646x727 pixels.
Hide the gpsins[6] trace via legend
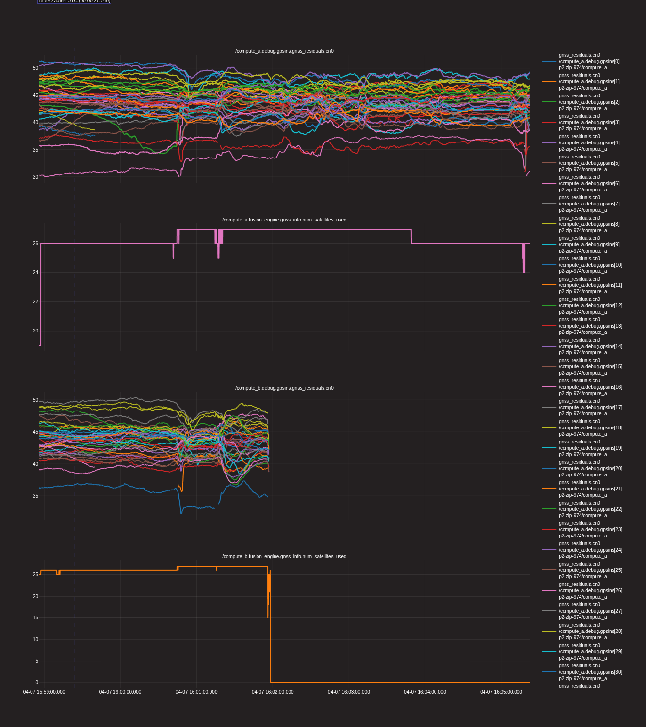[x=581, y=184]
